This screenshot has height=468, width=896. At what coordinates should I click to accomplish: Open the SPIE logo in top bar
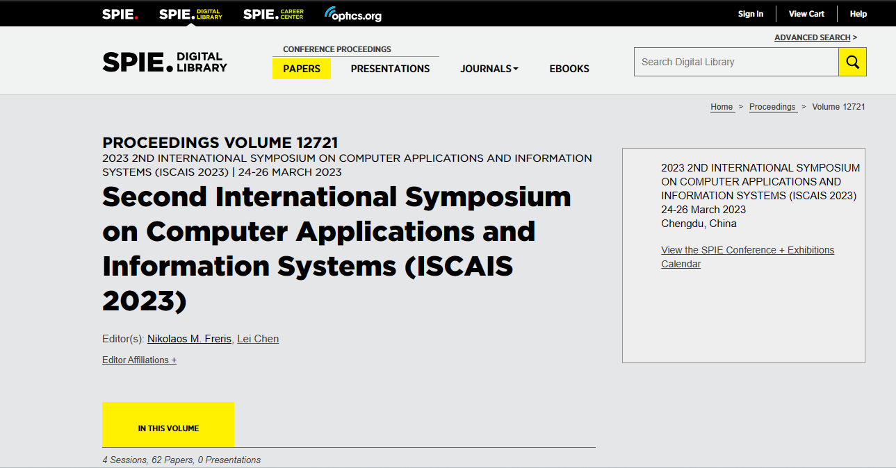click(x=120, y=14)
